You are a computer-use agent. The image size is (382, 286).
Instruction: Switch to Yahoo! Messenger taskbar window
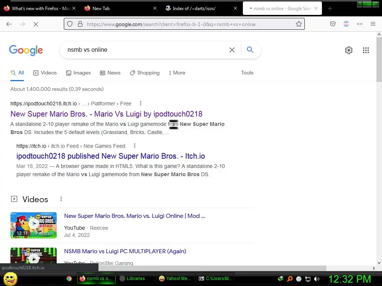[175, 279]
